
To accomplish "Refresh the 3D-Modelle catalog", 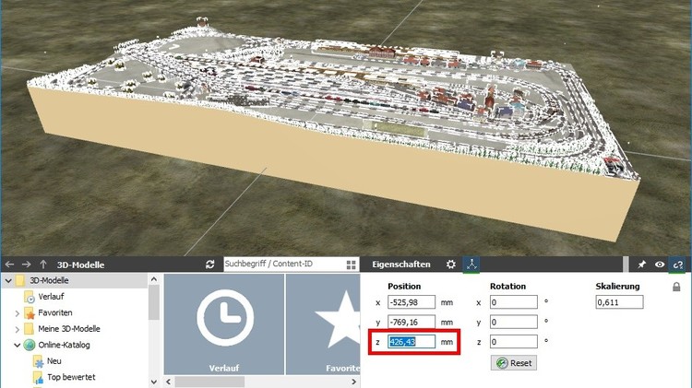I will [x=210, y=265].
